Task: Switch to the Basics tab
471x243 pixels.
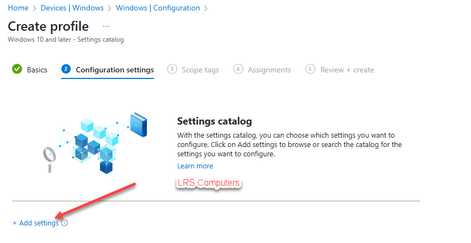Action: 37,70
